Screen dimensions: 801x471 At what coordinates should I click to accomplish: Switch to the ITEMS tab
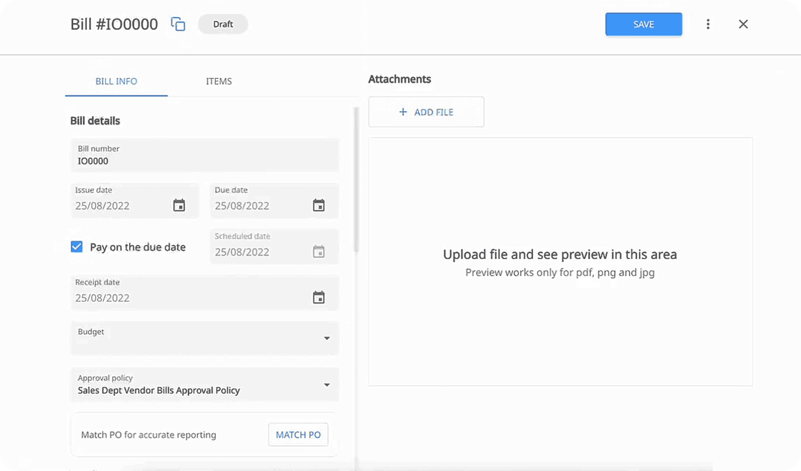219,81
